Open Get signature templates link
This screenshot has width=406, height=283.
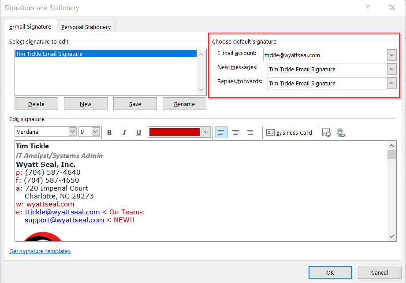40,251
